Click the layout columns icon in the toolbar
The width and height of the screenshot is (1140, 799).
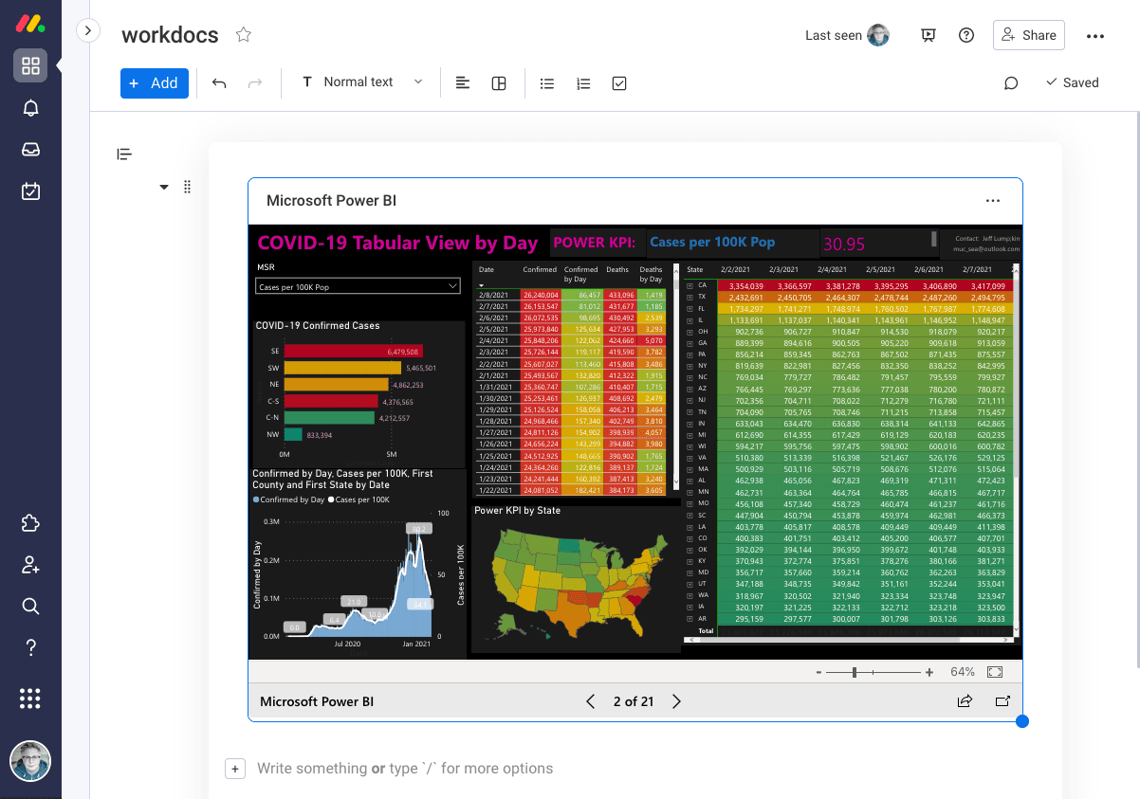click(499, 83)
